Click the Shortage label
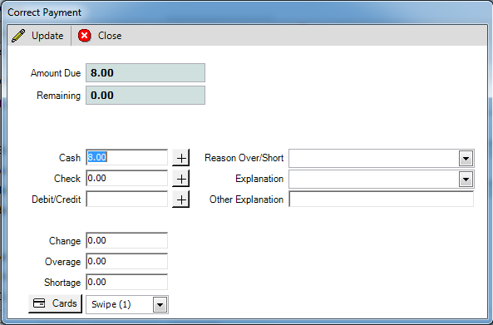 [62, 283]
